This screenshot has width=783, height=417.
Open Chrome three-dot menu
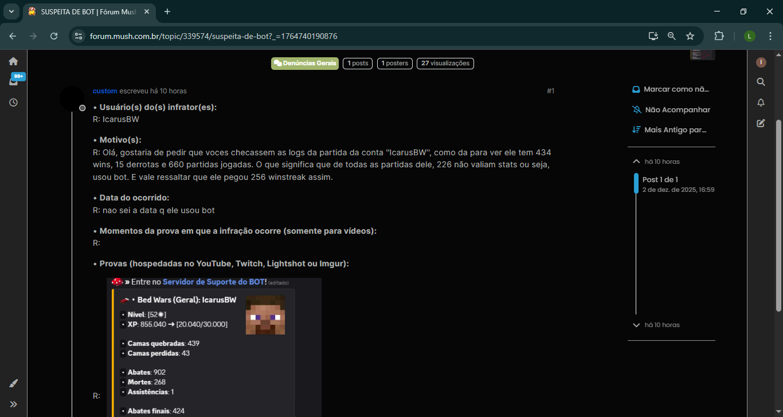(x=770, y=36)
